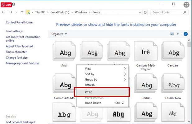Choose Paste from the context menu
Image resolution: width=192 pixels, height=124 pixels.
[103, 92]
